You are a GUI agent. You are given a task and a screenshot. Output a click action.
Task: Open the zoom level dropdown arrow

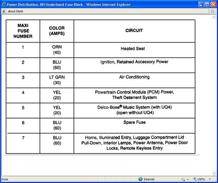click(210, 179)
